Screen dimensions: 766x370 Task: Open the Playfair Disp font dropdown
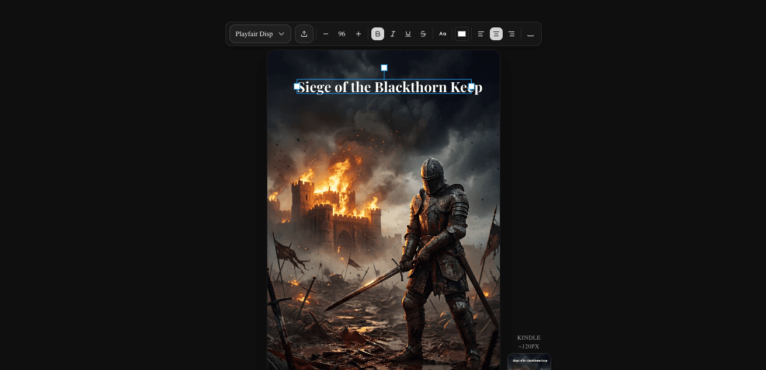[260, 34]
